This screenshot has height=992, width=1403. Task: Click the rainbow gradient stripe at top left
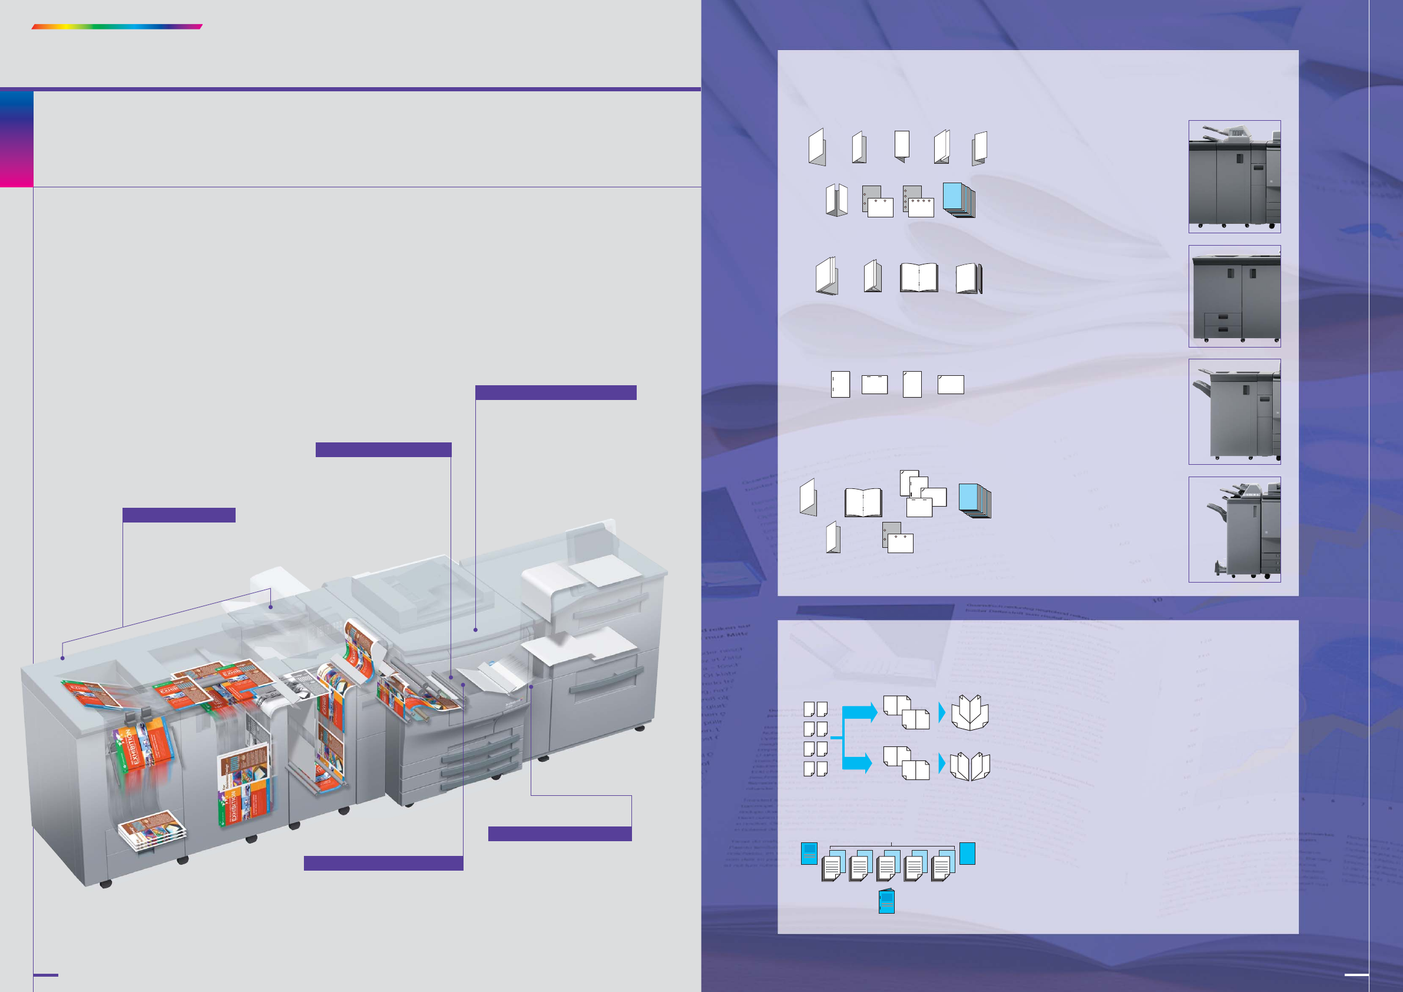tap(117, 27)
